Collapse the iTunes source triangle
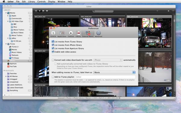This screenshot has height=113, width=181. coord(6,44)
